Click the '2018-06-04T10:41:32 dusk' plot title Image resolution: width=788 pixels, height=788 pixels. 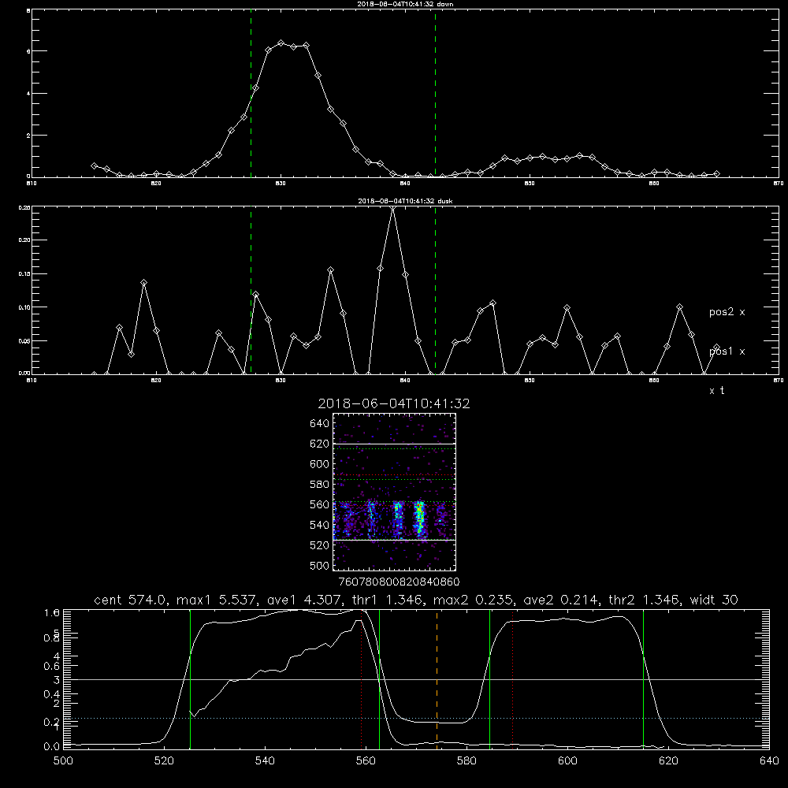tap(405, 201)
